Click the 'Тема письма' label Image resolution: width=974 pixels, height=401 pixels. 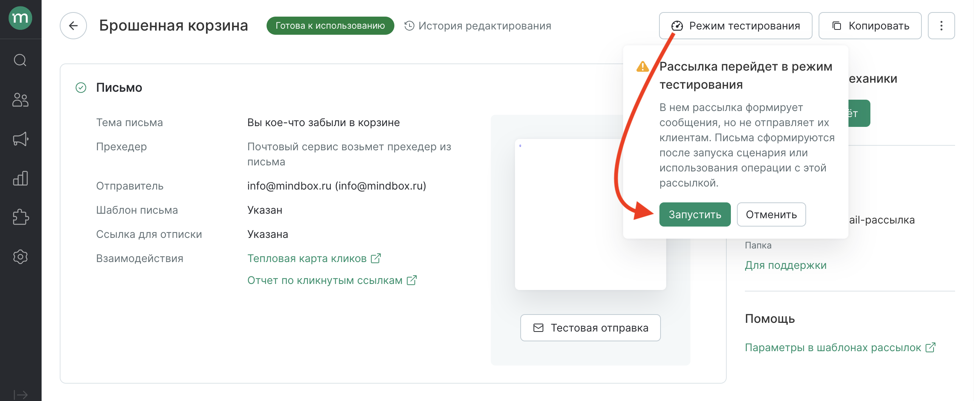coord(129,122)
